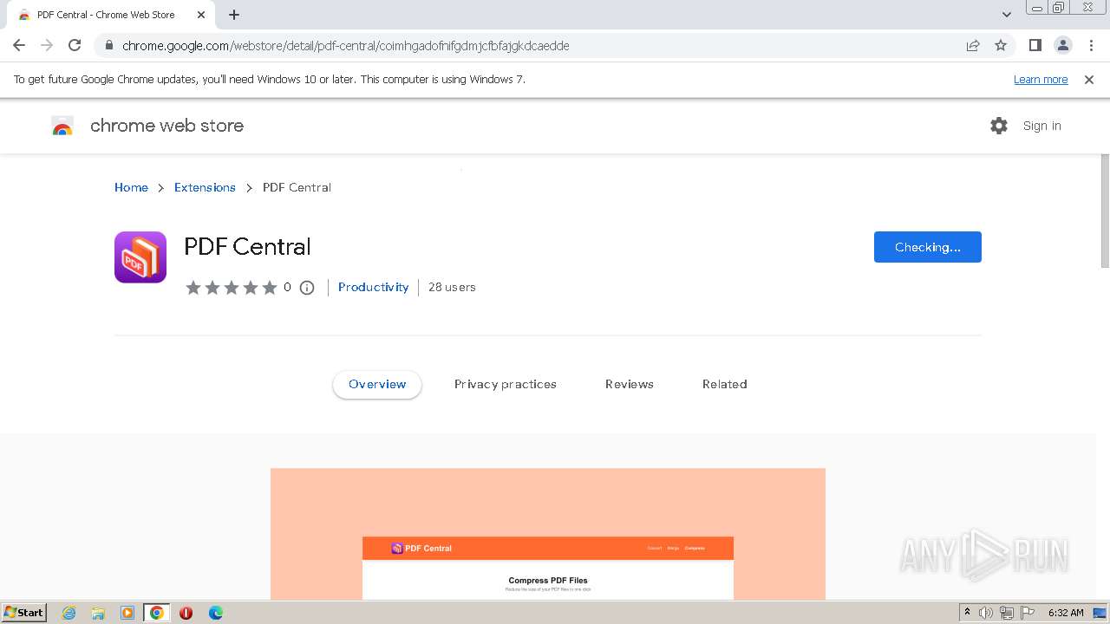Open the Windows Start button
This screenshot has height=624, width=1110.
pyautogui.click(x=23, y=613)
